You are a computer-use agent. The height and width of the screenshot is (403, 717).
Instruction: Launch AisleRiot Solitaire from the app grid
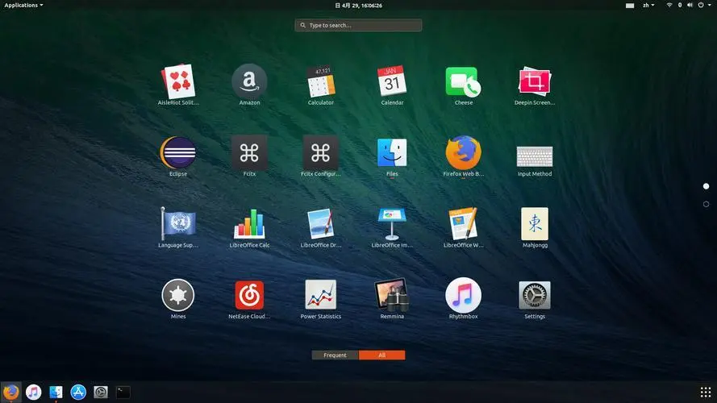tap(178, 81)
